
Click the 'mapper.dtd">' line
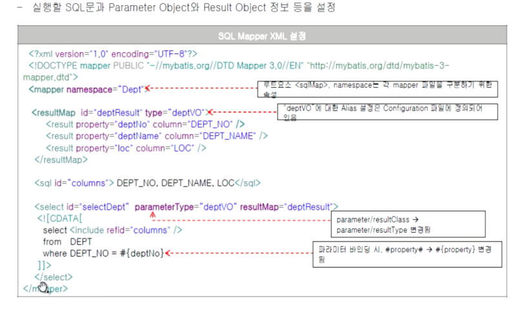click(50, 77)
